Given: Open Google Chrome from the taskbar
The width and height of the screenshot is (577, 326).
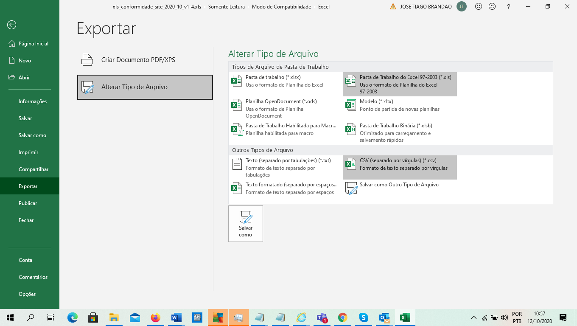Looking at the screenshot, I should 343,317.
